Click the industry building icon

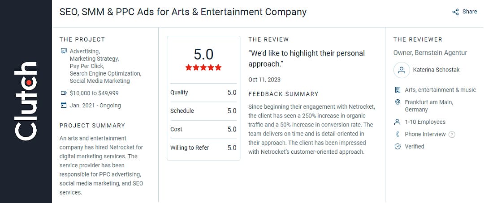tap(397, 90)
